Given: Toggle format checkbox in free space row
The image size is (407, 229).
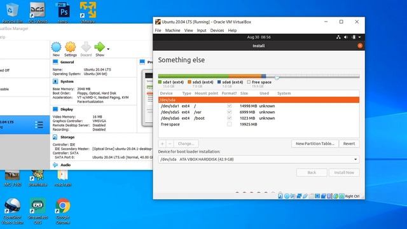Looking at the screenshot, I should pos(229,124).
